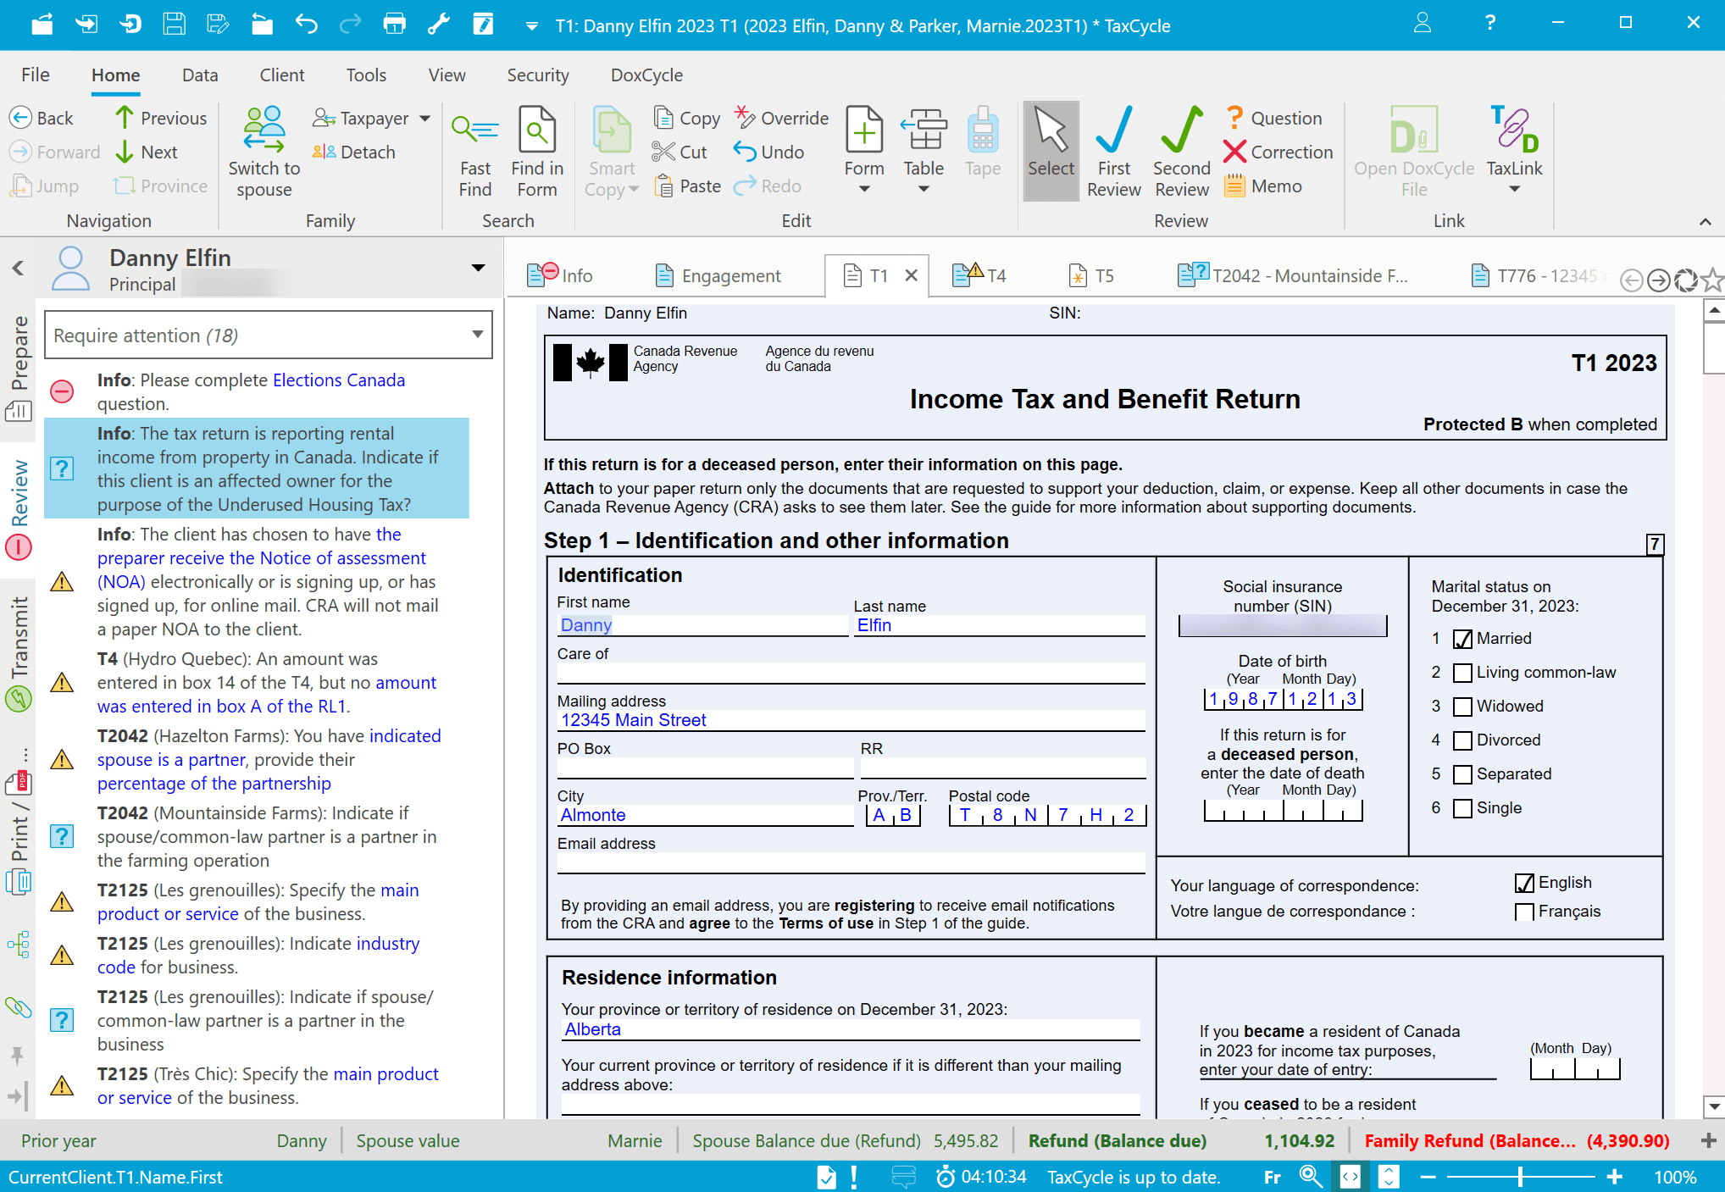Activate the Select pointer tool
Screen dimensions: 1725x1192
point(1051,152)
